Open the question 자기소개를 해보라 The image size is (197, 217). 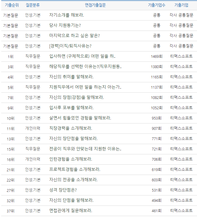point(66,15)
